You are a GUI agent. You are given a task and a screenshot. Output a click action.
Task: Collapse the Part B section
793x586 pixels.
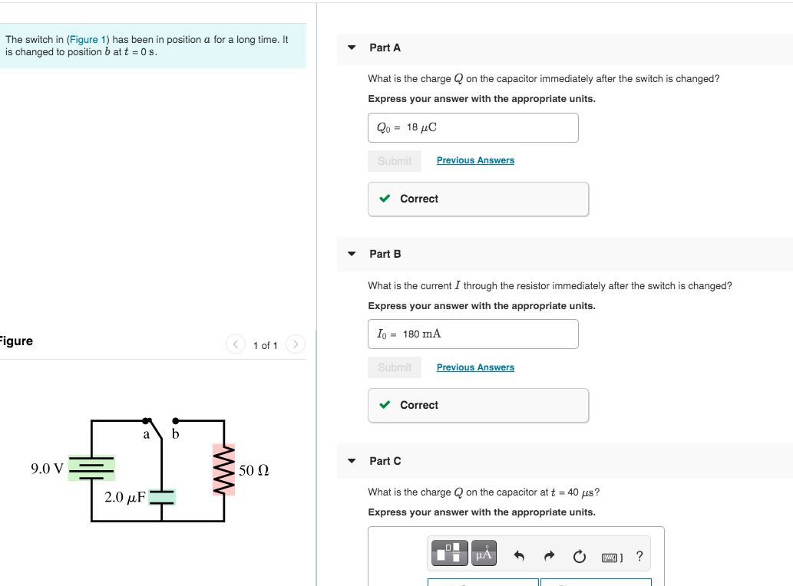[351, 254]
